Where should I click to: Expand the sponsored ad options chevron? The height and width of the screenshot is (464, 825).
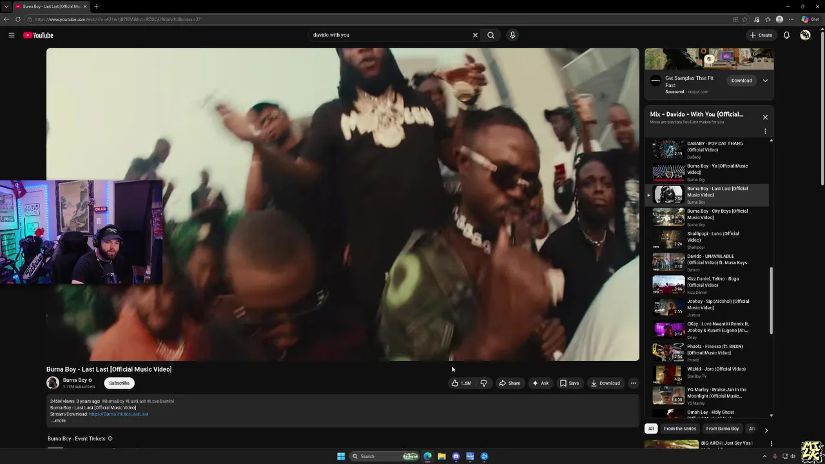coord(765,81)
